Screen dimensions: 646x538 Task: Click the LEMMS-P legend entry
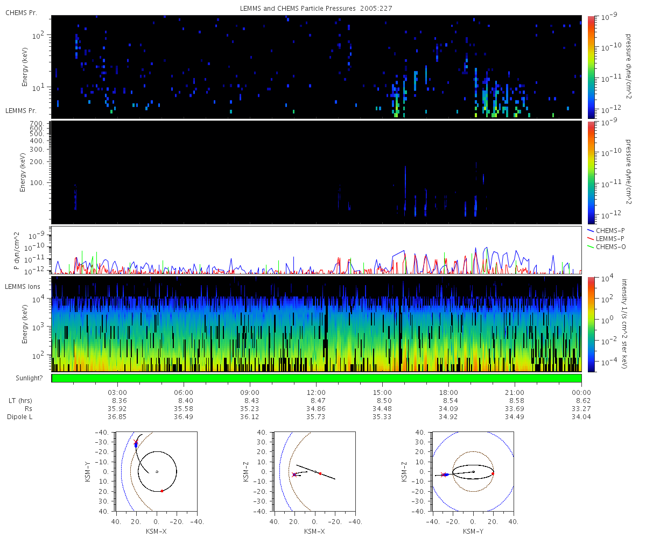606,238
